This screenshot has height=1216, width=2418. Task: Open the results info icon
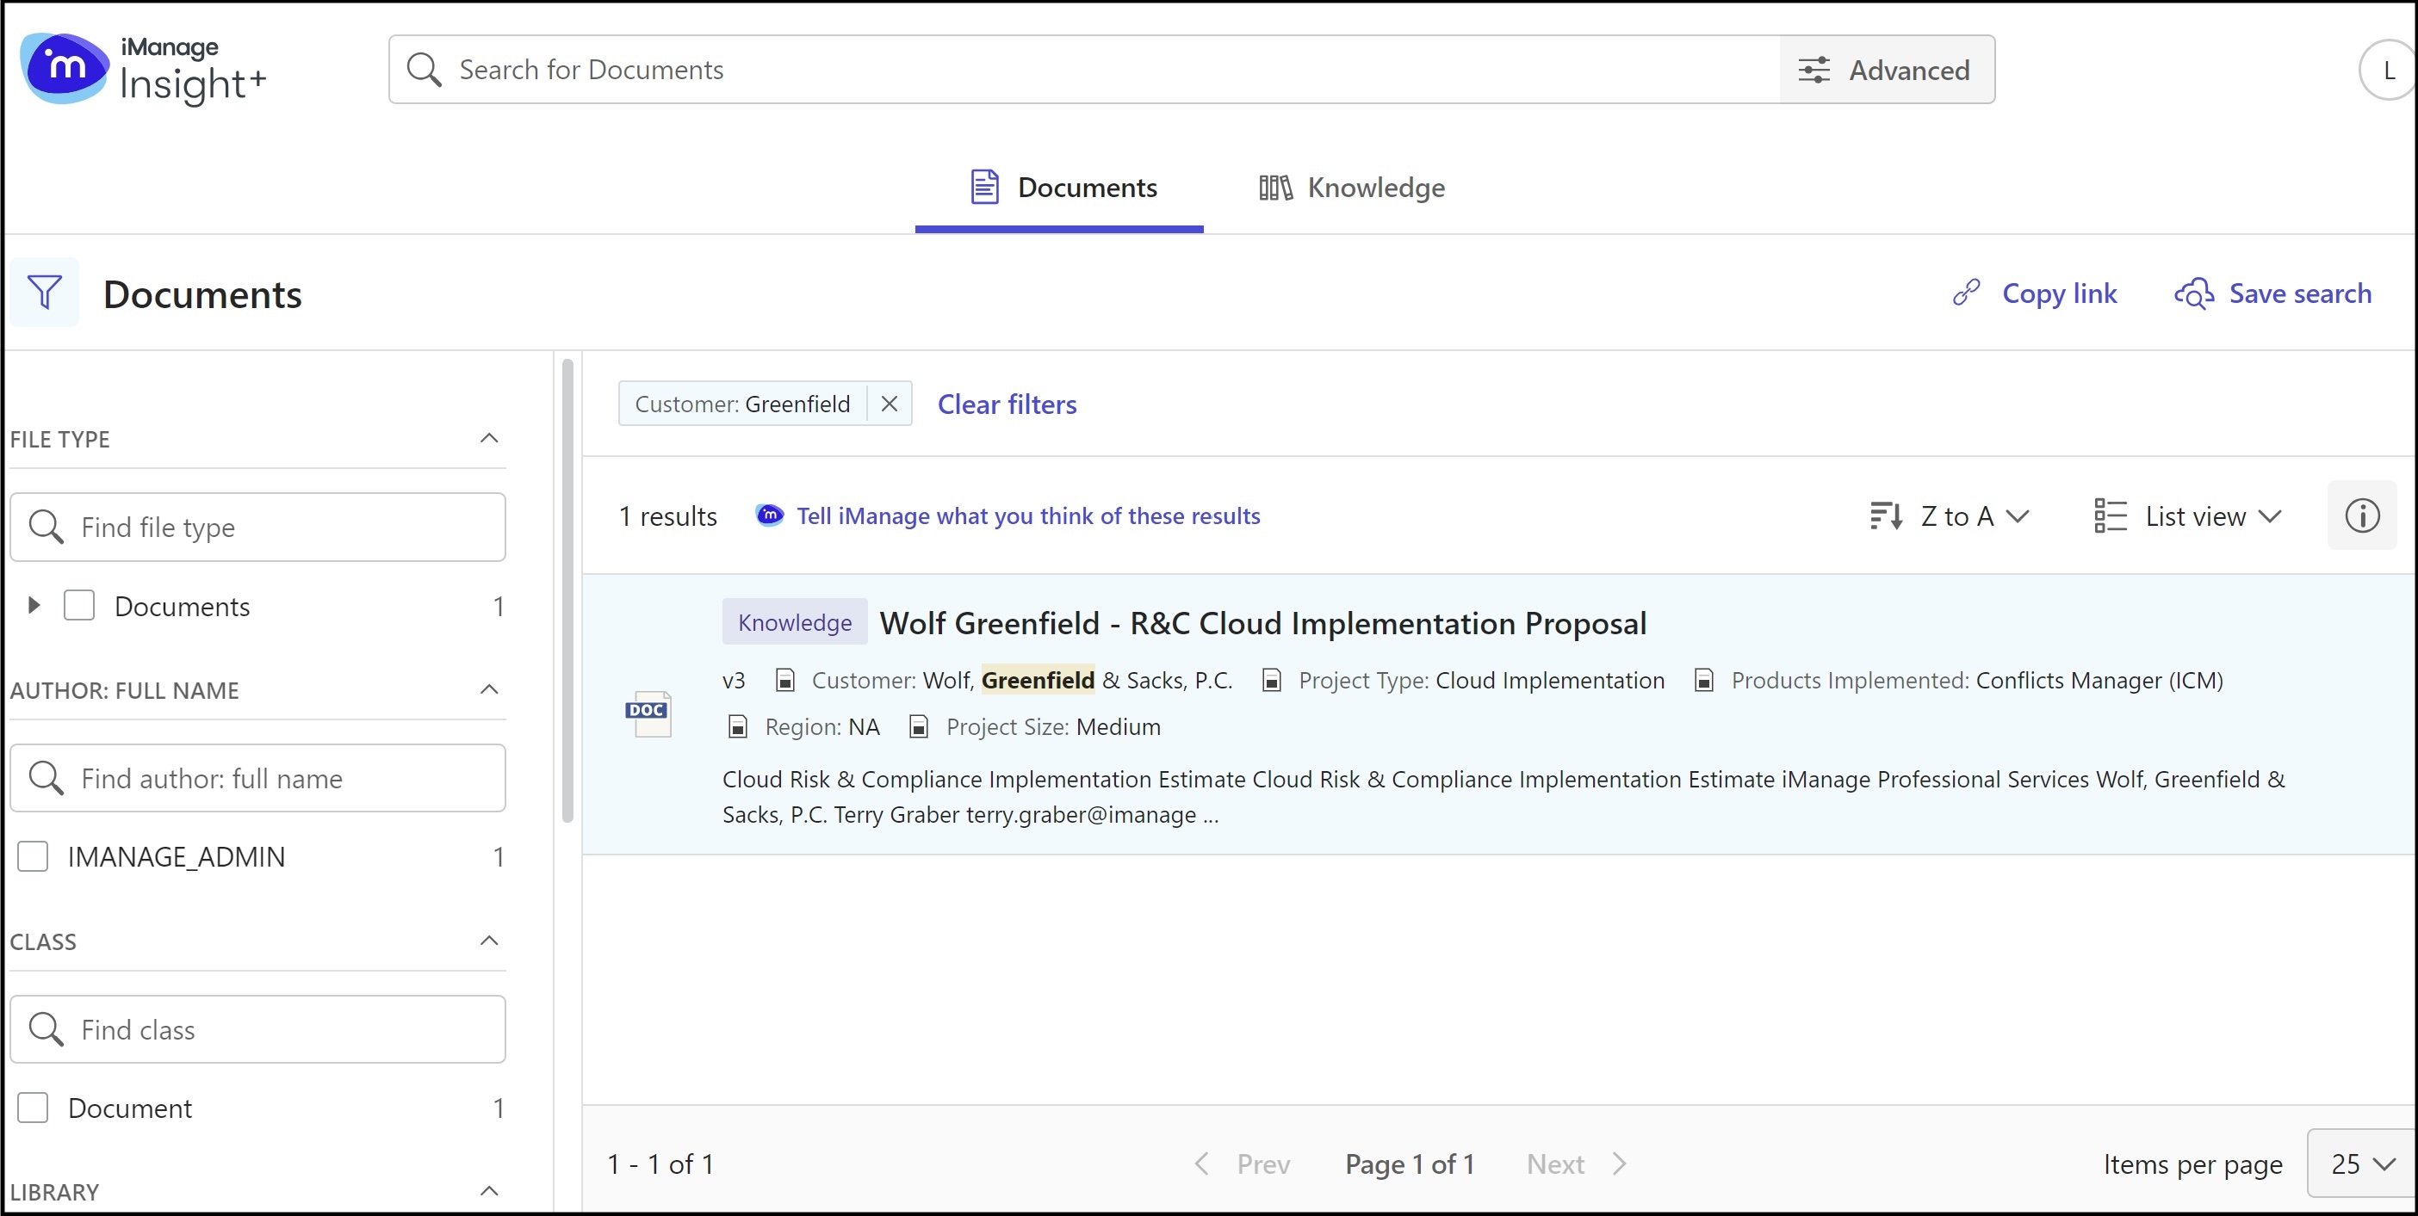(2361, 515)
